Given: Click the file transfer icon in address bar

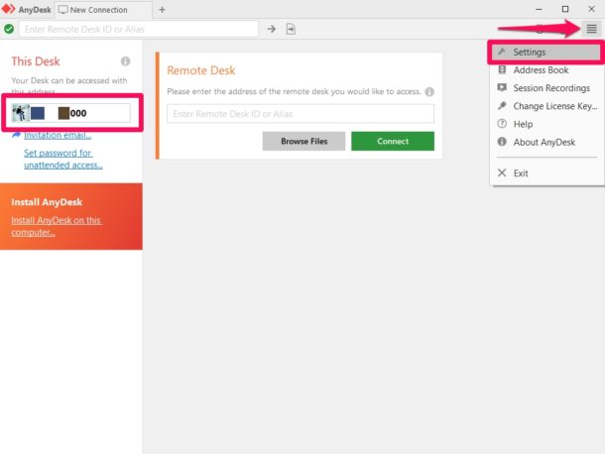Looking at the screenshot, I should click(291, 29).
